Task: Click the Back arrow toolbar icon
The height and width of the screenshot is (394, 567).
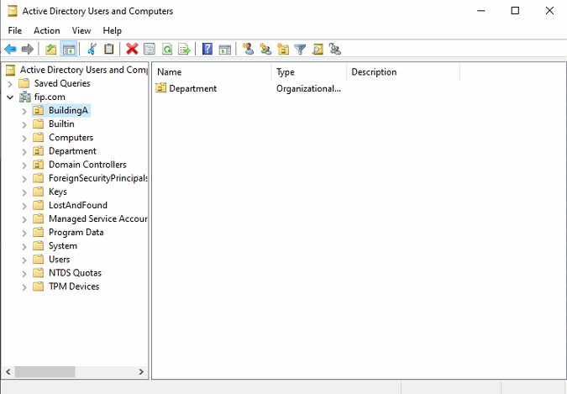Action: click(10, 49)
